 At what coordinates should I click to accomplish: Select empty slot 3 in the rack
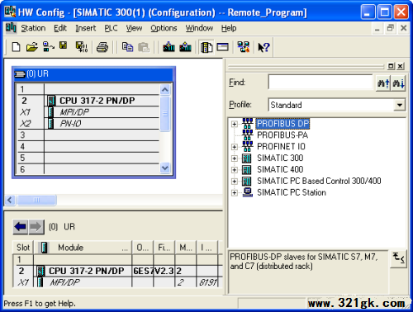(x=88, y=135)
